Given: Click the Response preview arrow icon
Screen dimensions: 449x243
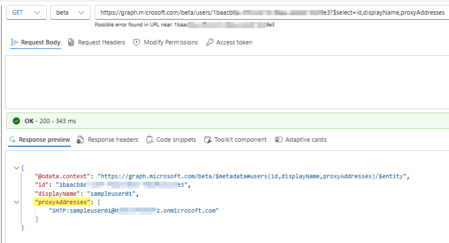Looking at the screenshot, I should coord(12,139).
